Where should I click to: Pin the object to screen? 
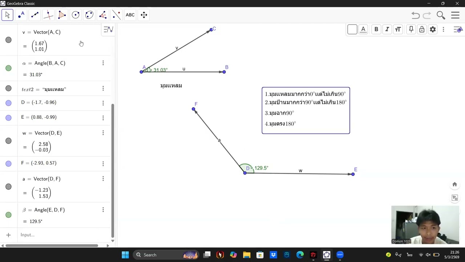411,29
